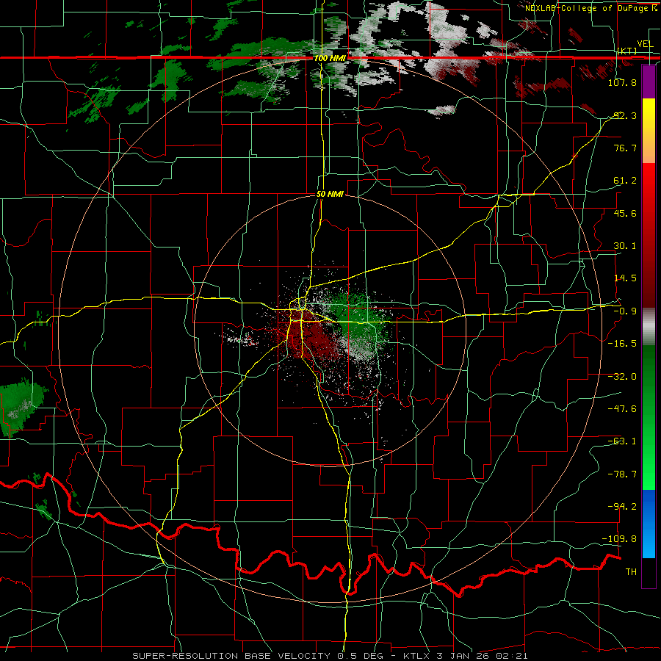
Task: Click the -32.0 scale value
Action: pyautogui.click(x=622, y=377)
